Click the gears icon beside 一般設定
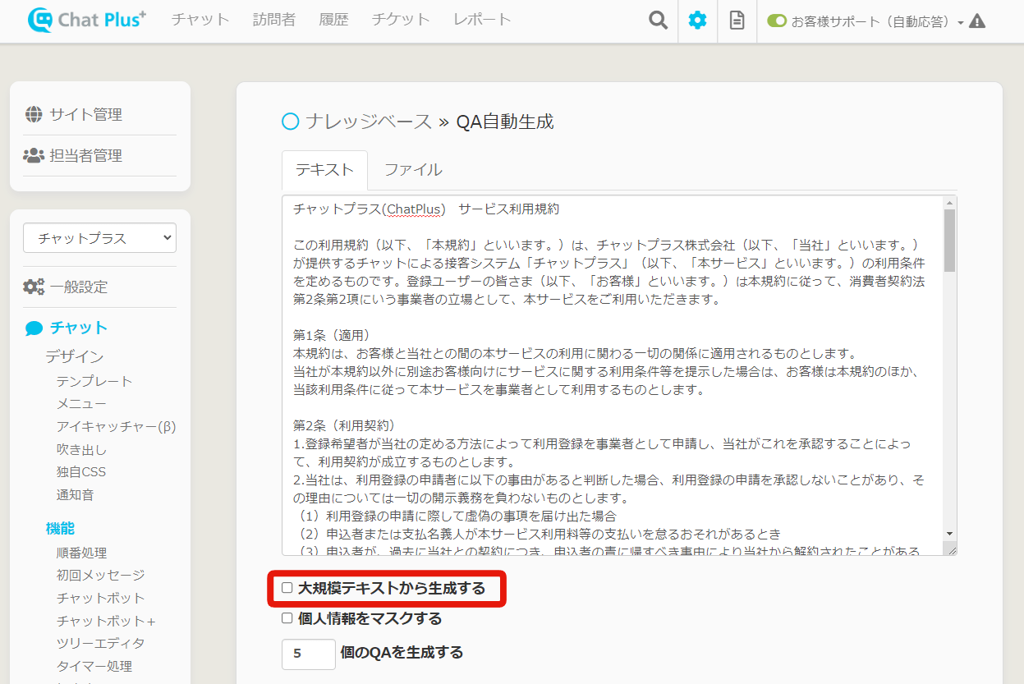 pyautogui.click(x=34, y=287)
